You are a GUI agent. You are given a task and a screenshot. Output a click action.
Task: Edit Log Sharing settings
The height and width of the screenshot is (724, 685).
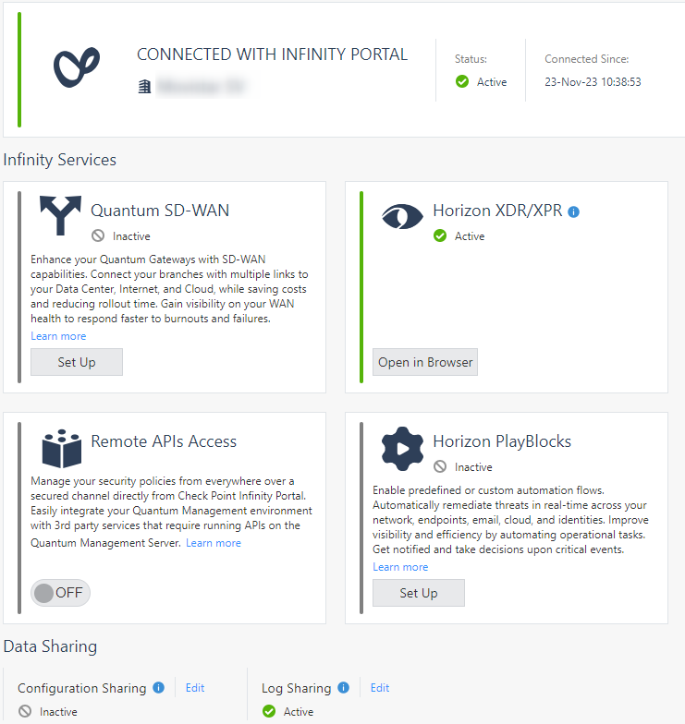(380, 688)
